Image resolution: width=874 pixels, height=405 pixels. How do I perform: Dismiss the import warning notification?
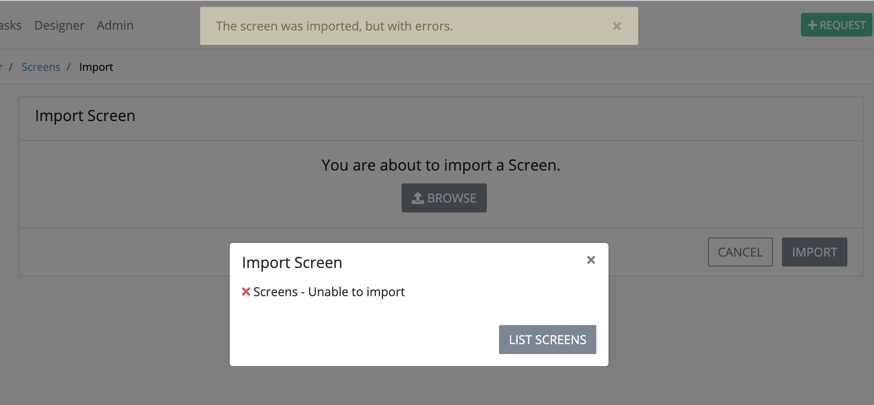tap(616, 26)
